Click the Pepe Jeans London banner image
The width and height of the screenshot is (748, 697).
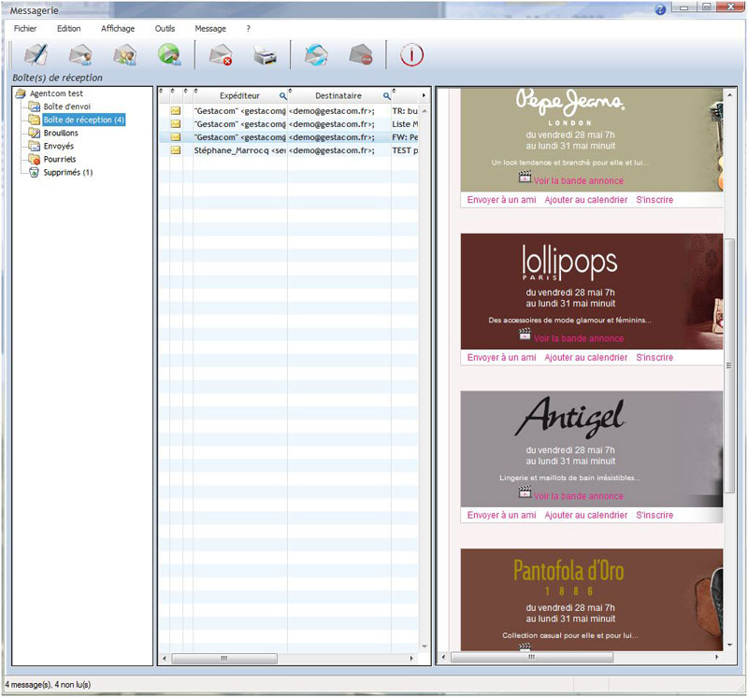592,139
